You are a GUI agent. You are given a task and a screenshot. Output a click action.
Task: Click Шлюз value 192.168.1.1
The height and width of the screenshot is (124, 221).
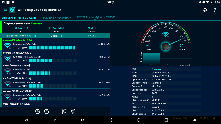pyautogui.click(x=158, y=110)
